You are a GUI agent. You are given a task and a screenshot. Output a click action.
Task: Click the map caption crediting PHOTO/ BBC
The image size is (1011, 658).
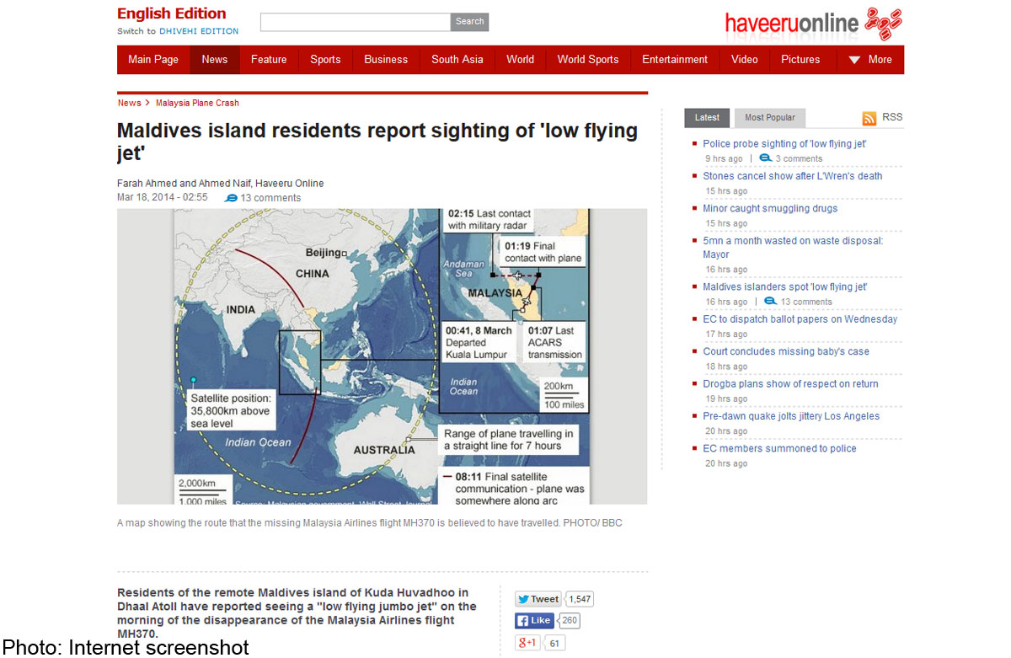[x=369, y=523]
